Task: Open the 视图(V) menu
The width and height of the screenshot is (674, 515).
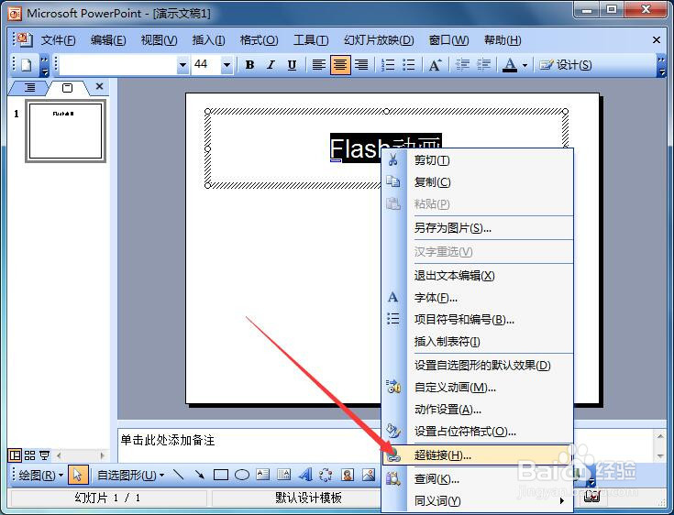Action: click(159, 40)
